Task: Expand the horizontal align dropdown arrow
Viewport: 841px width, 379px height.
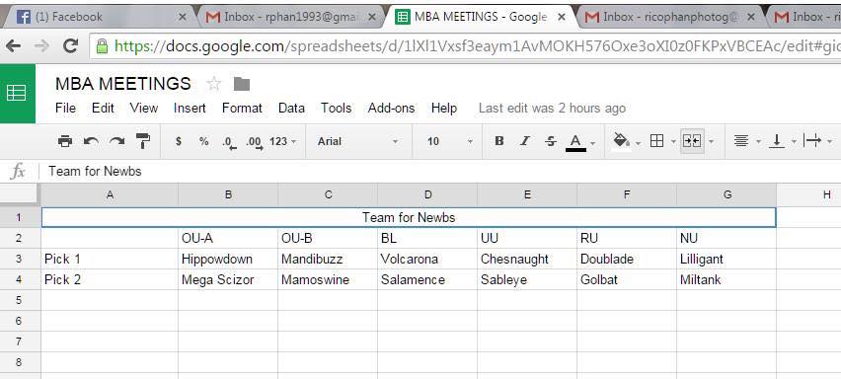Action: click(758, 142)
